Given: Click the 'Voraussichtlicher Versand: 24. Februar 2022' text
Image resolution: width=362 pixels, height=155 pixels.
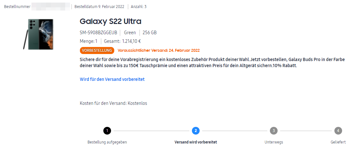Looking at the screenshot, I should (x=159, y=50).
